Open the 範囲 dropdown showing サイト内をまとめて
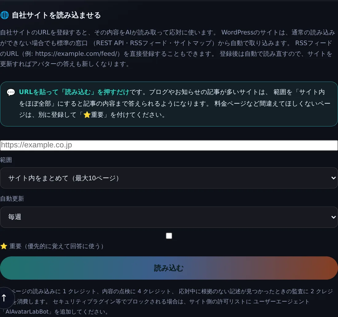Image resolution: width=338 pixels, height=317 pixels. [x=169, y=178]
